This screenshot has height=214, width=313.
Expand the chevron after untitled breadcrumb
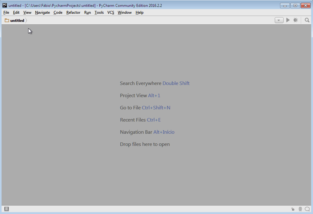[x=26, y=21]
